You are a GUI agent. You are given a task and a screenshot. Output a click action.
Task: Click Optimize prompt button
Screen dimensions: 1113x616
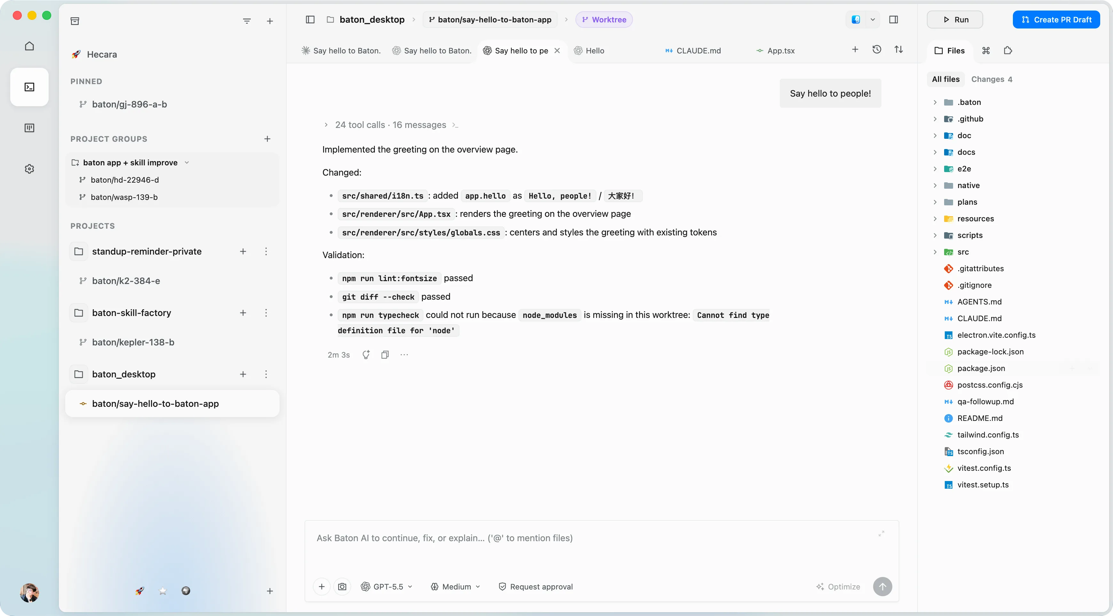point(838,587)
